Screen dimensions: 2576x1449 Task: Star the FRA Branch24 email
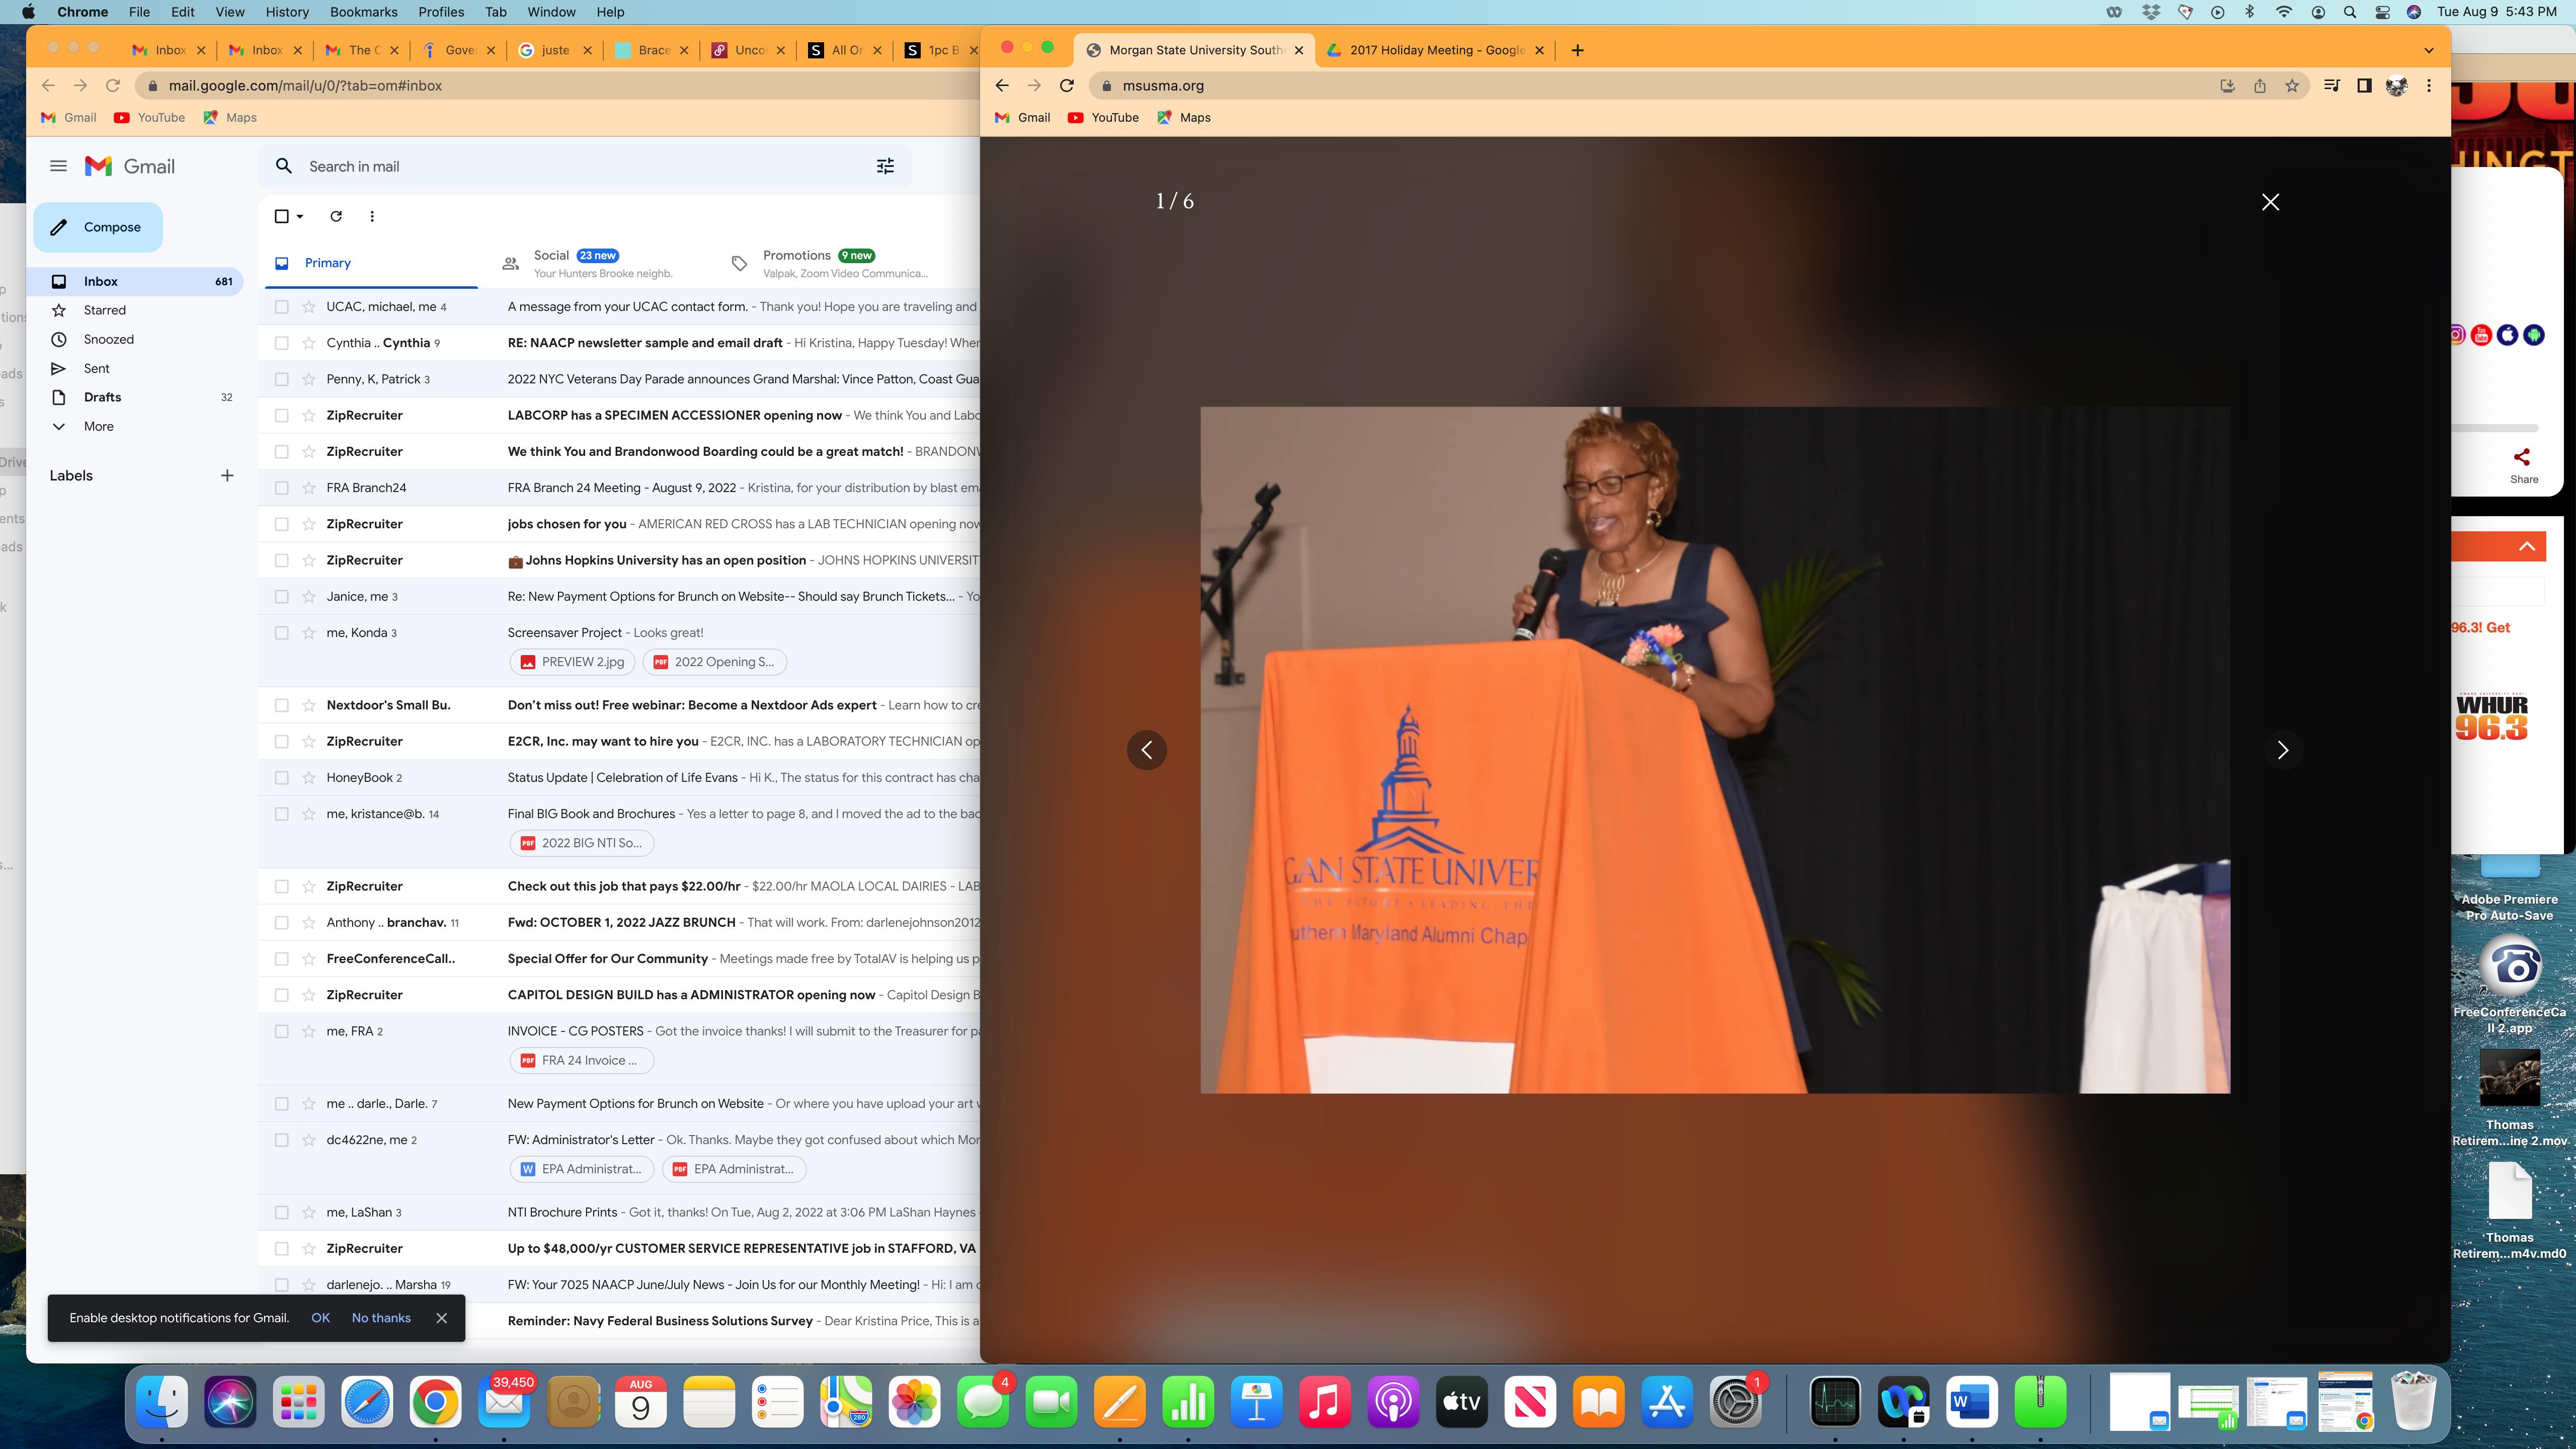309,488
